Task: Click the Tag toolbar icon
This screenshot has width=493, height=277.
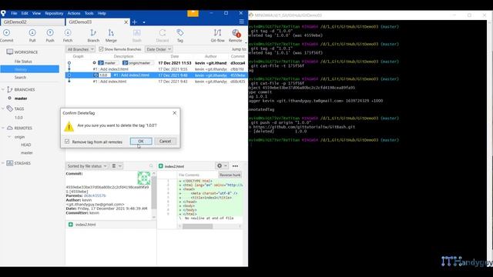Action: pyautogui.click(x=179, y=35)
